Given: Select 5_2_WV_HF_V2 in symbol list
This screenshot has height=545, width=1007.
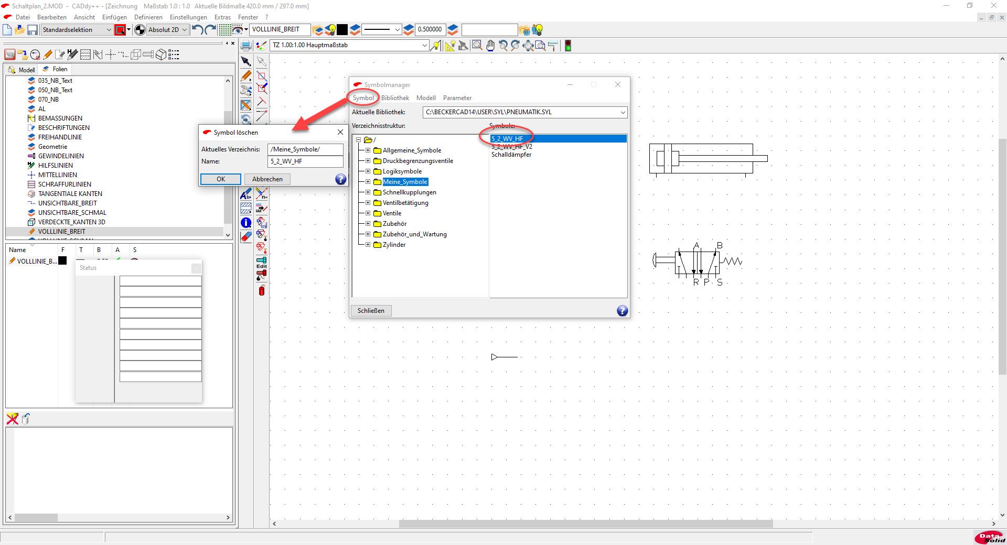Looking at the screenshot, I should pos(512,147).
